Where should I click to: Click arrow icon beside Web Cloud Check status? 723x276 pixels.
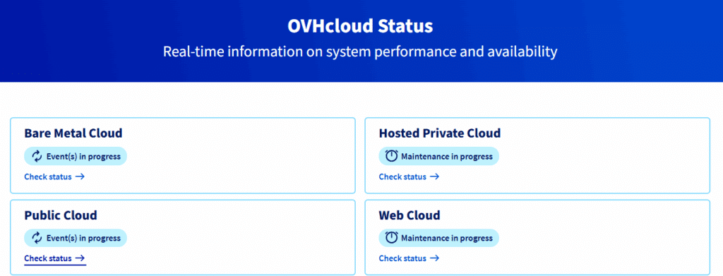point(434,258)
